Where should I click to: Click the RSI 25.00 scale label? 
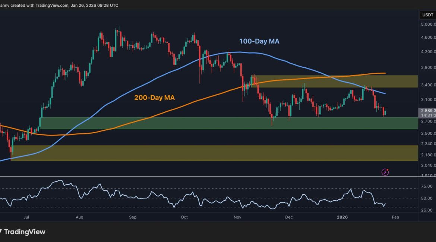[426, 211]
